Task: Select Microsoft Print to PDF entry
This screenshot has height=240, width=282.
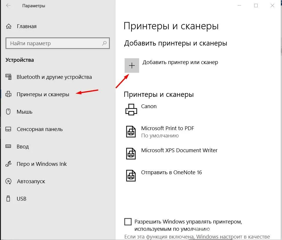Action: 168,128
